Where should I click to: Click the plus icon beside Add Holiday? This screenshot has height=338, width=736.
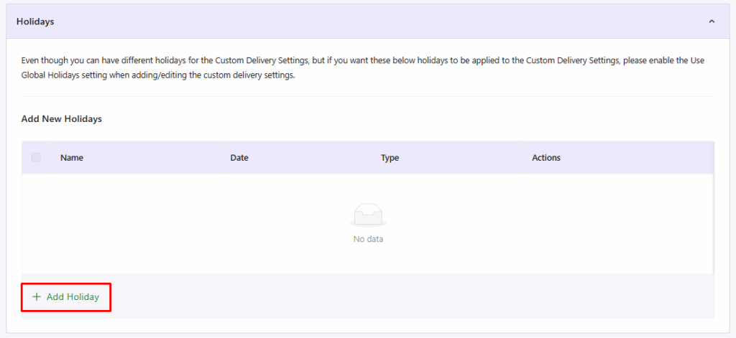(x=37, y=296)
